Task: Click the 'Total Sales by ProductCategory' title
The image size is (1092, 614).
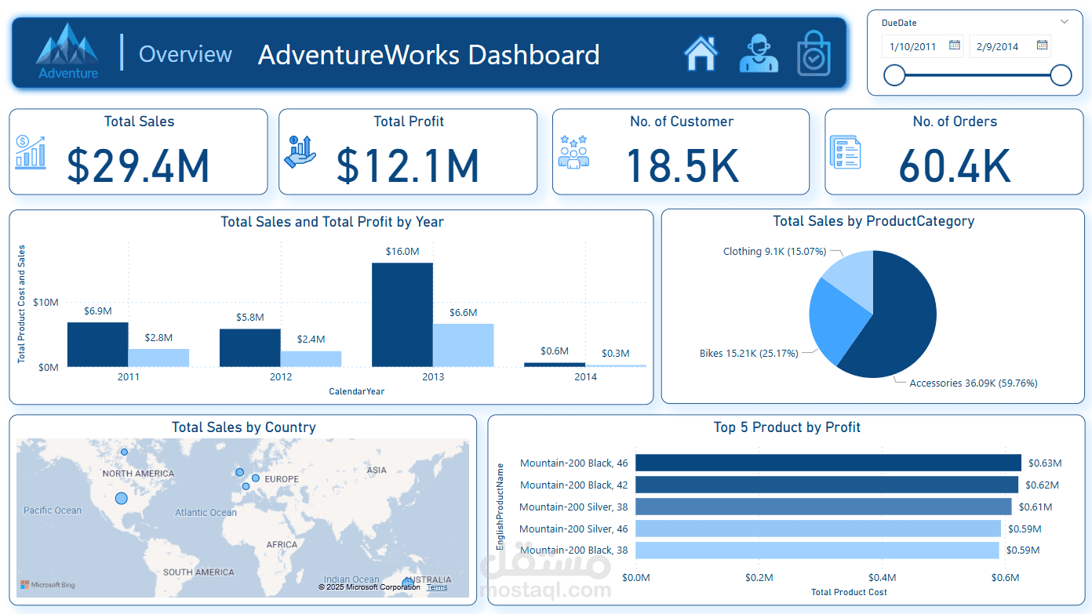Action: tap(874, 221)
